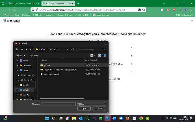
Task: Switch to the Google Calendar tab
Action: (x=24, y=3)
